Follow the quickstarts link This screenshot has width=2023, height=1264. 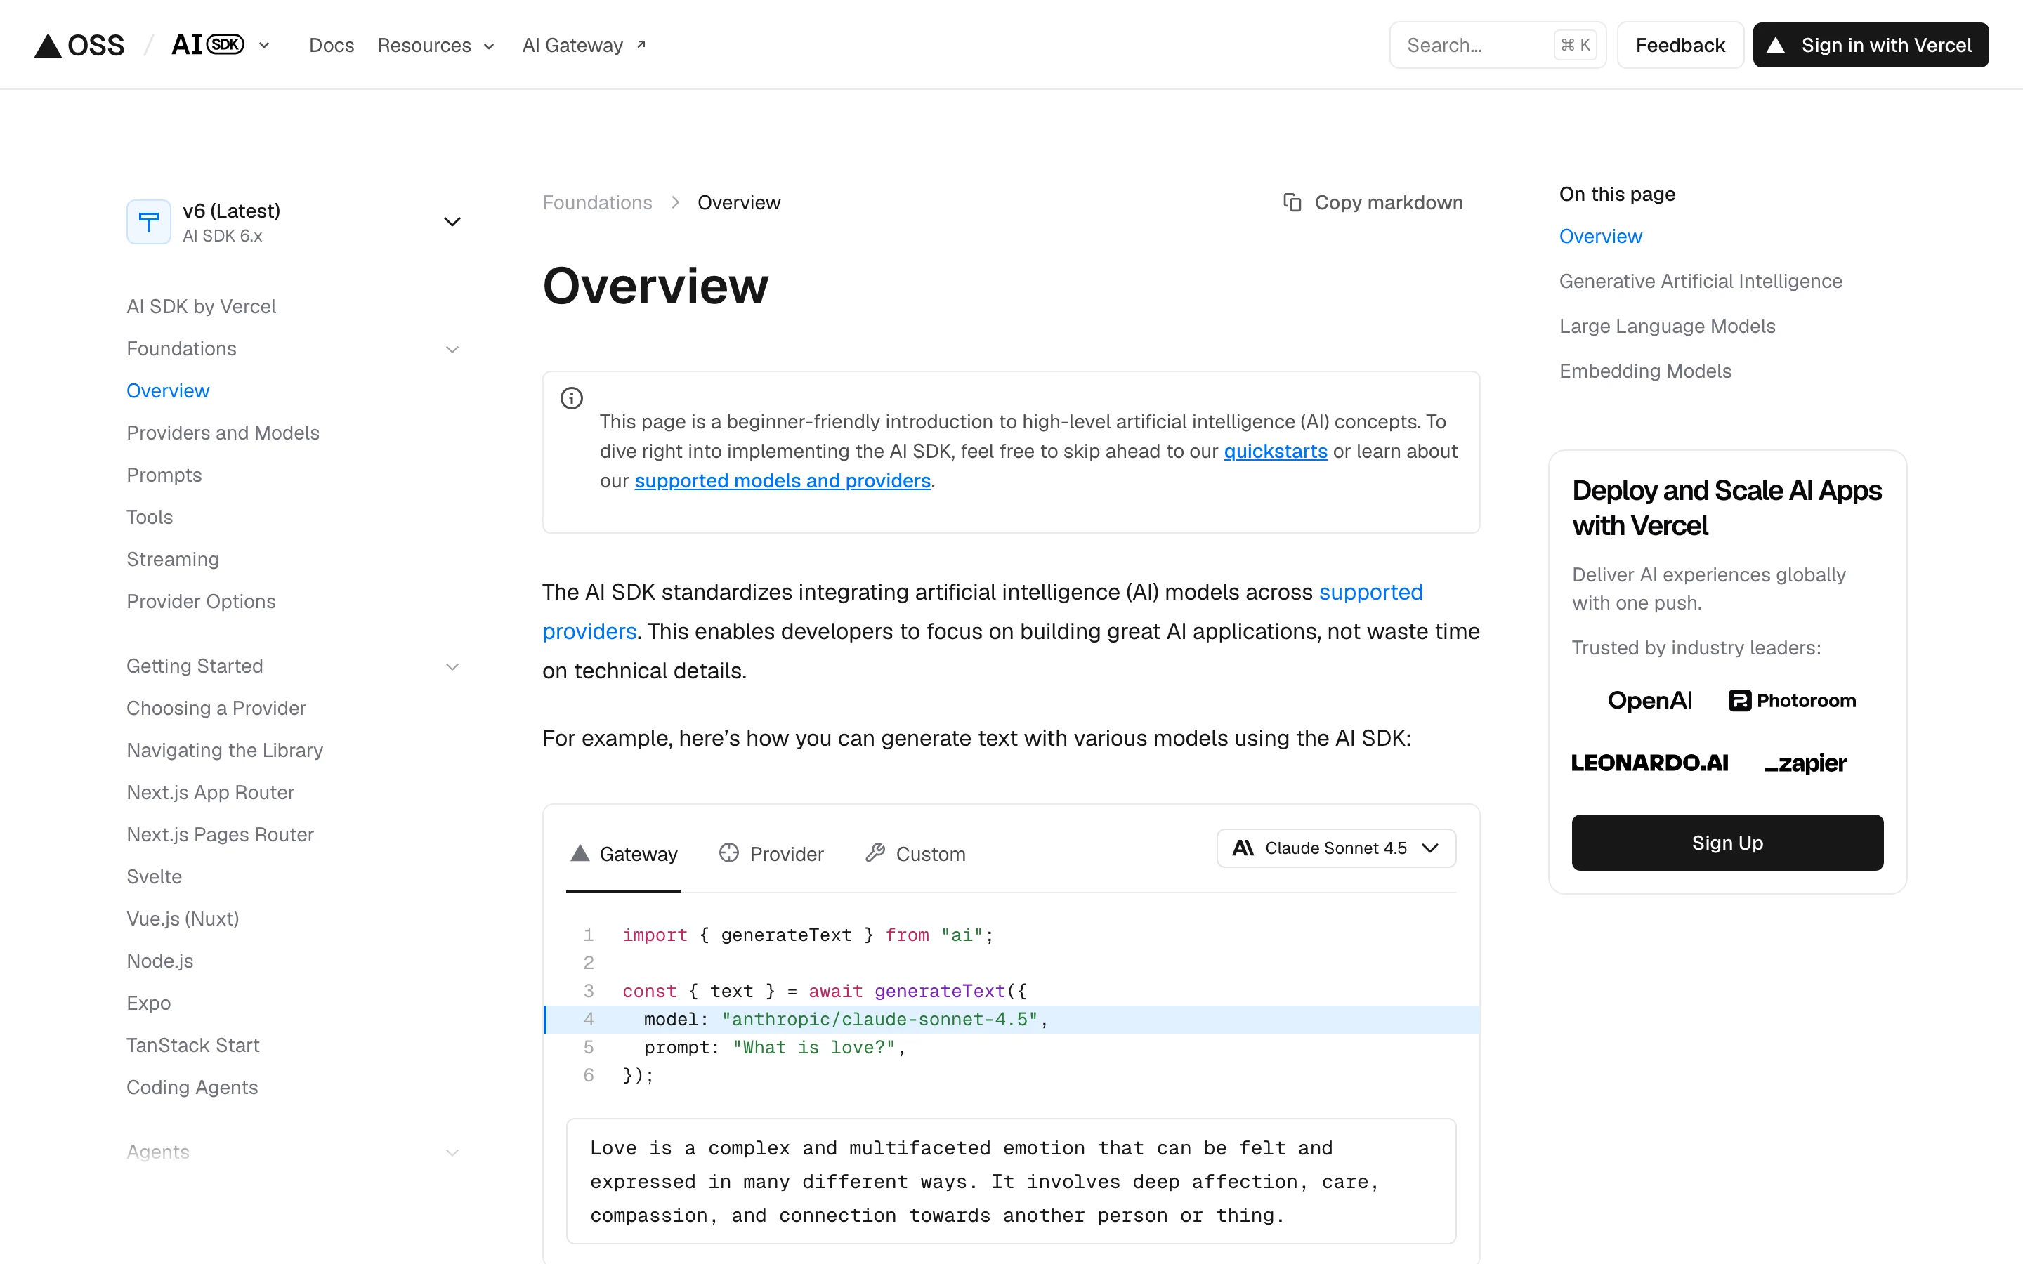(1276, 452)
